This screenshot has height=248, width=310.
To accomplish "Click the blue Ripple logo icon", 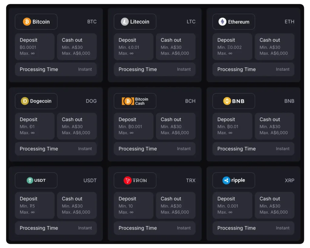I will [226, 180].
